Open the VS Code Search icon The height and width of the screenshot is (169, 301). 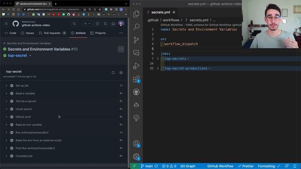click(x=136, y=27)
